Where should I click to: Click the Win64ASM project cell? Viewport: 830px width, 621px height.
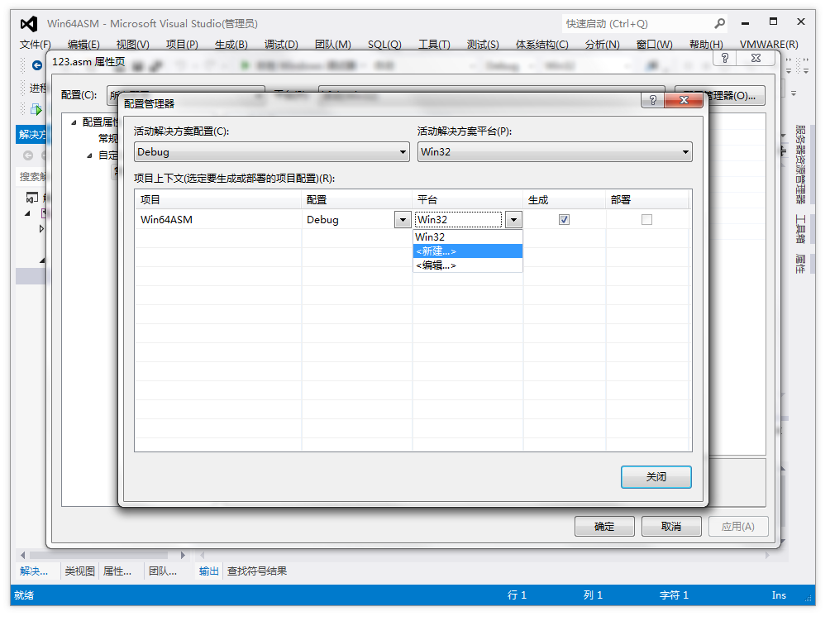coord(218,220)
